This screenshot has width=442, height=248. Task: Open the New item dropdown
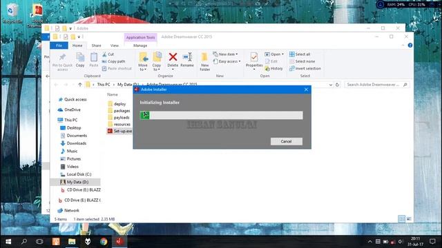[225, 54]
